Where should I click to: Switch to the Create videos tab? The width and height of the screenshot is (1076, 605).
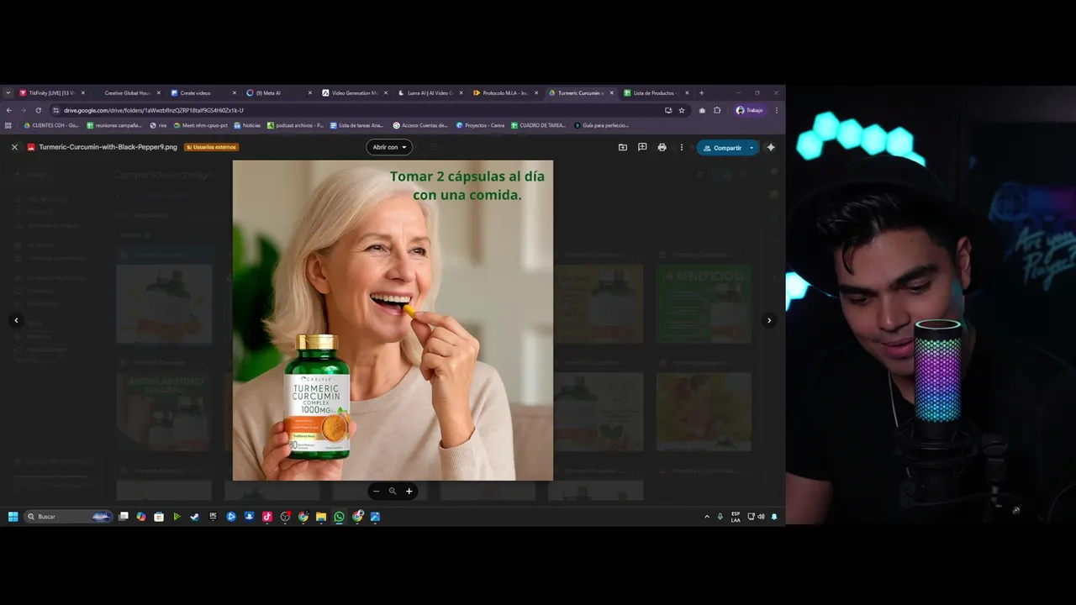coord(202,93)
